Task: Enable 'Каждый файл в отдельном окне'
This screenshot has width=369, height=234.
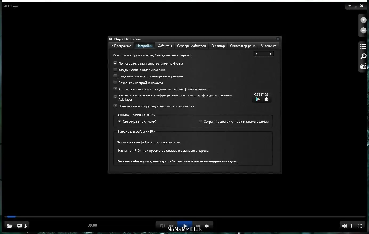Action: coord(115,70)
